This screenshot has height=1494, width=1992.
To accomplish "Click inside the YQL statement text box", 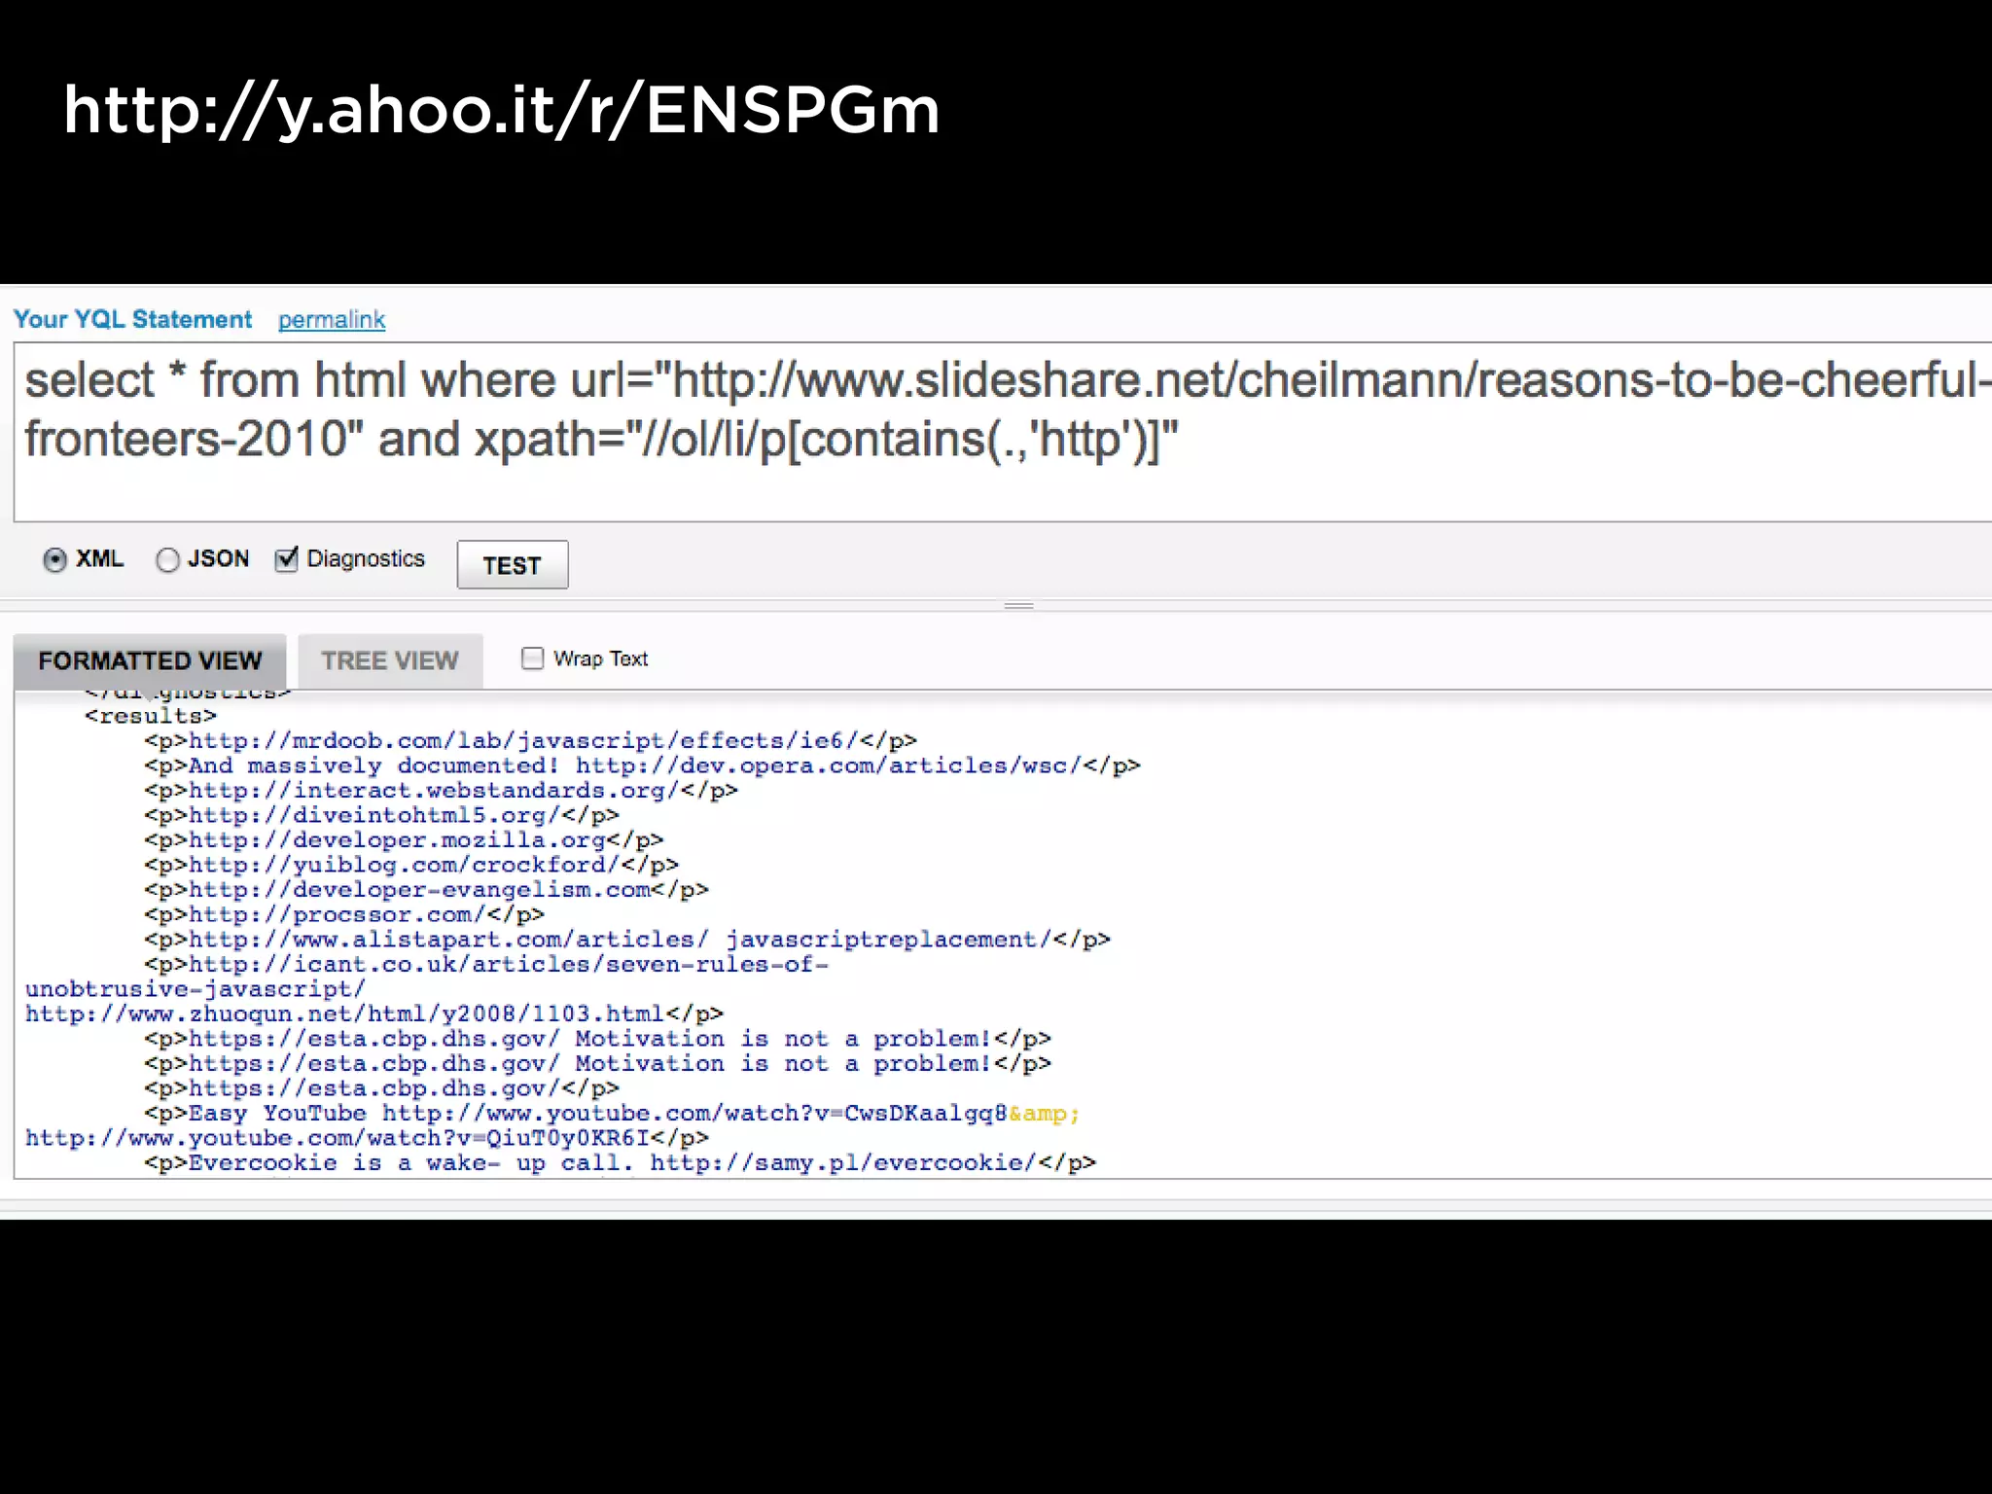I will pos(1002,432).
